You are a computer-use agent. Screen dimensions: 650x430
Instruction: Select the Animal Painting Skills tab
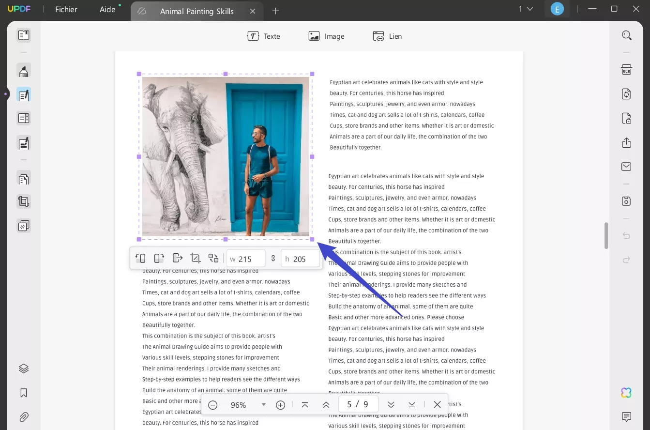(196, 11)
